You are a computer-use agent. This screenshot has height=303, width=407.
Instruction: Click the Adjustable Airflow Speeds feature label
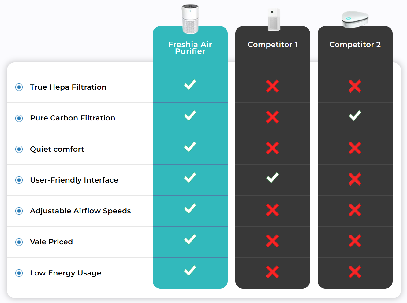pos(80,211)
